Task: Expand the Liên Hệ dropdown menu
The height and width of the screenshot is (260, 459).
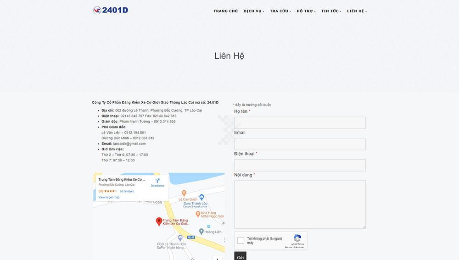Action: tap(357, 11)
